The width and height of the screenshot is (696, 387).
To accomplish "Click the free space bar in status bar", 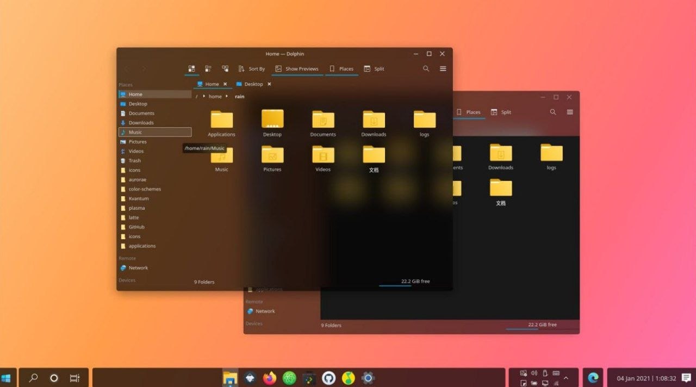I will 405,285.
